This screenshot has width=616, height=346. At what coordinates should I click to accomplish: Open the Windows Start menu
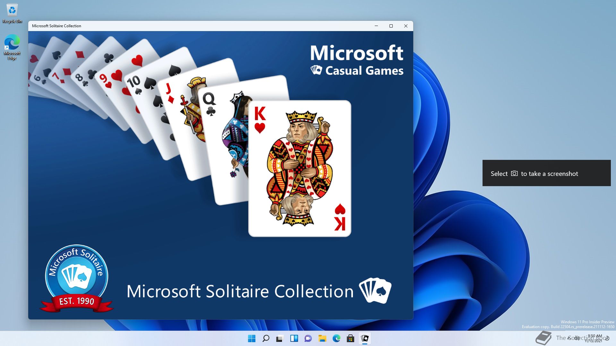tap(252, 338)
